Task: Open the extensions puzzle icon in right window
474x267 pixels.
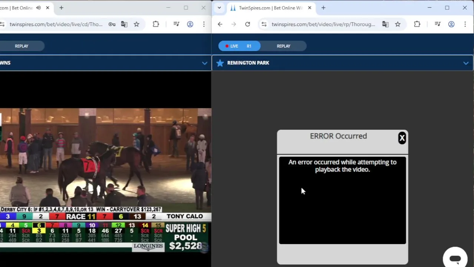Action: click(417, 24)
